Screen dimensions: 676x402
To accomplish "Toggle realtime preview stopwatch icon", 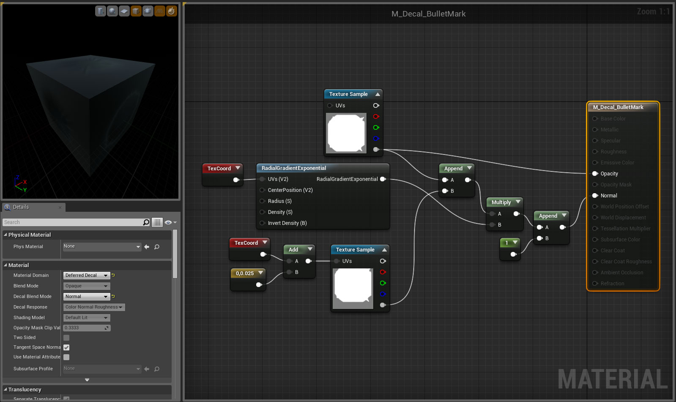I will tap(171, 11).
